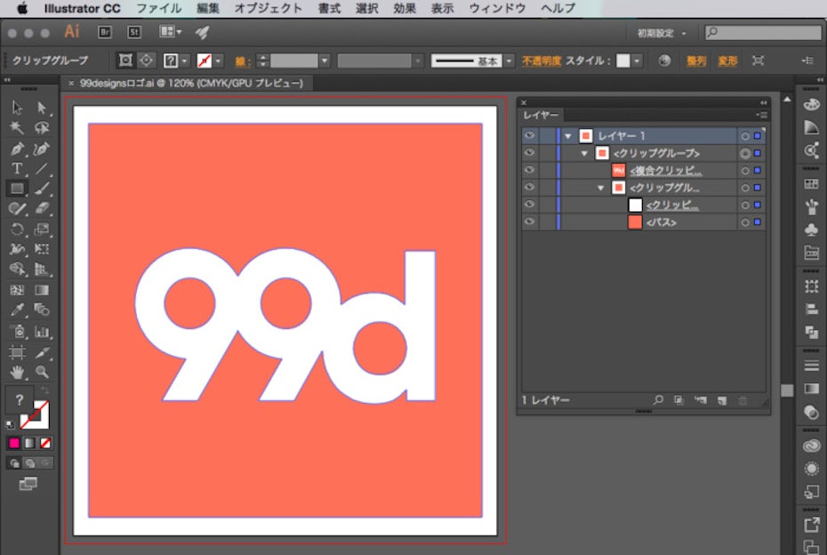Open the 基本 stroke profile dropdown
Image resolution: width=827 pixels, height=555 pixels.
(509, 61)
